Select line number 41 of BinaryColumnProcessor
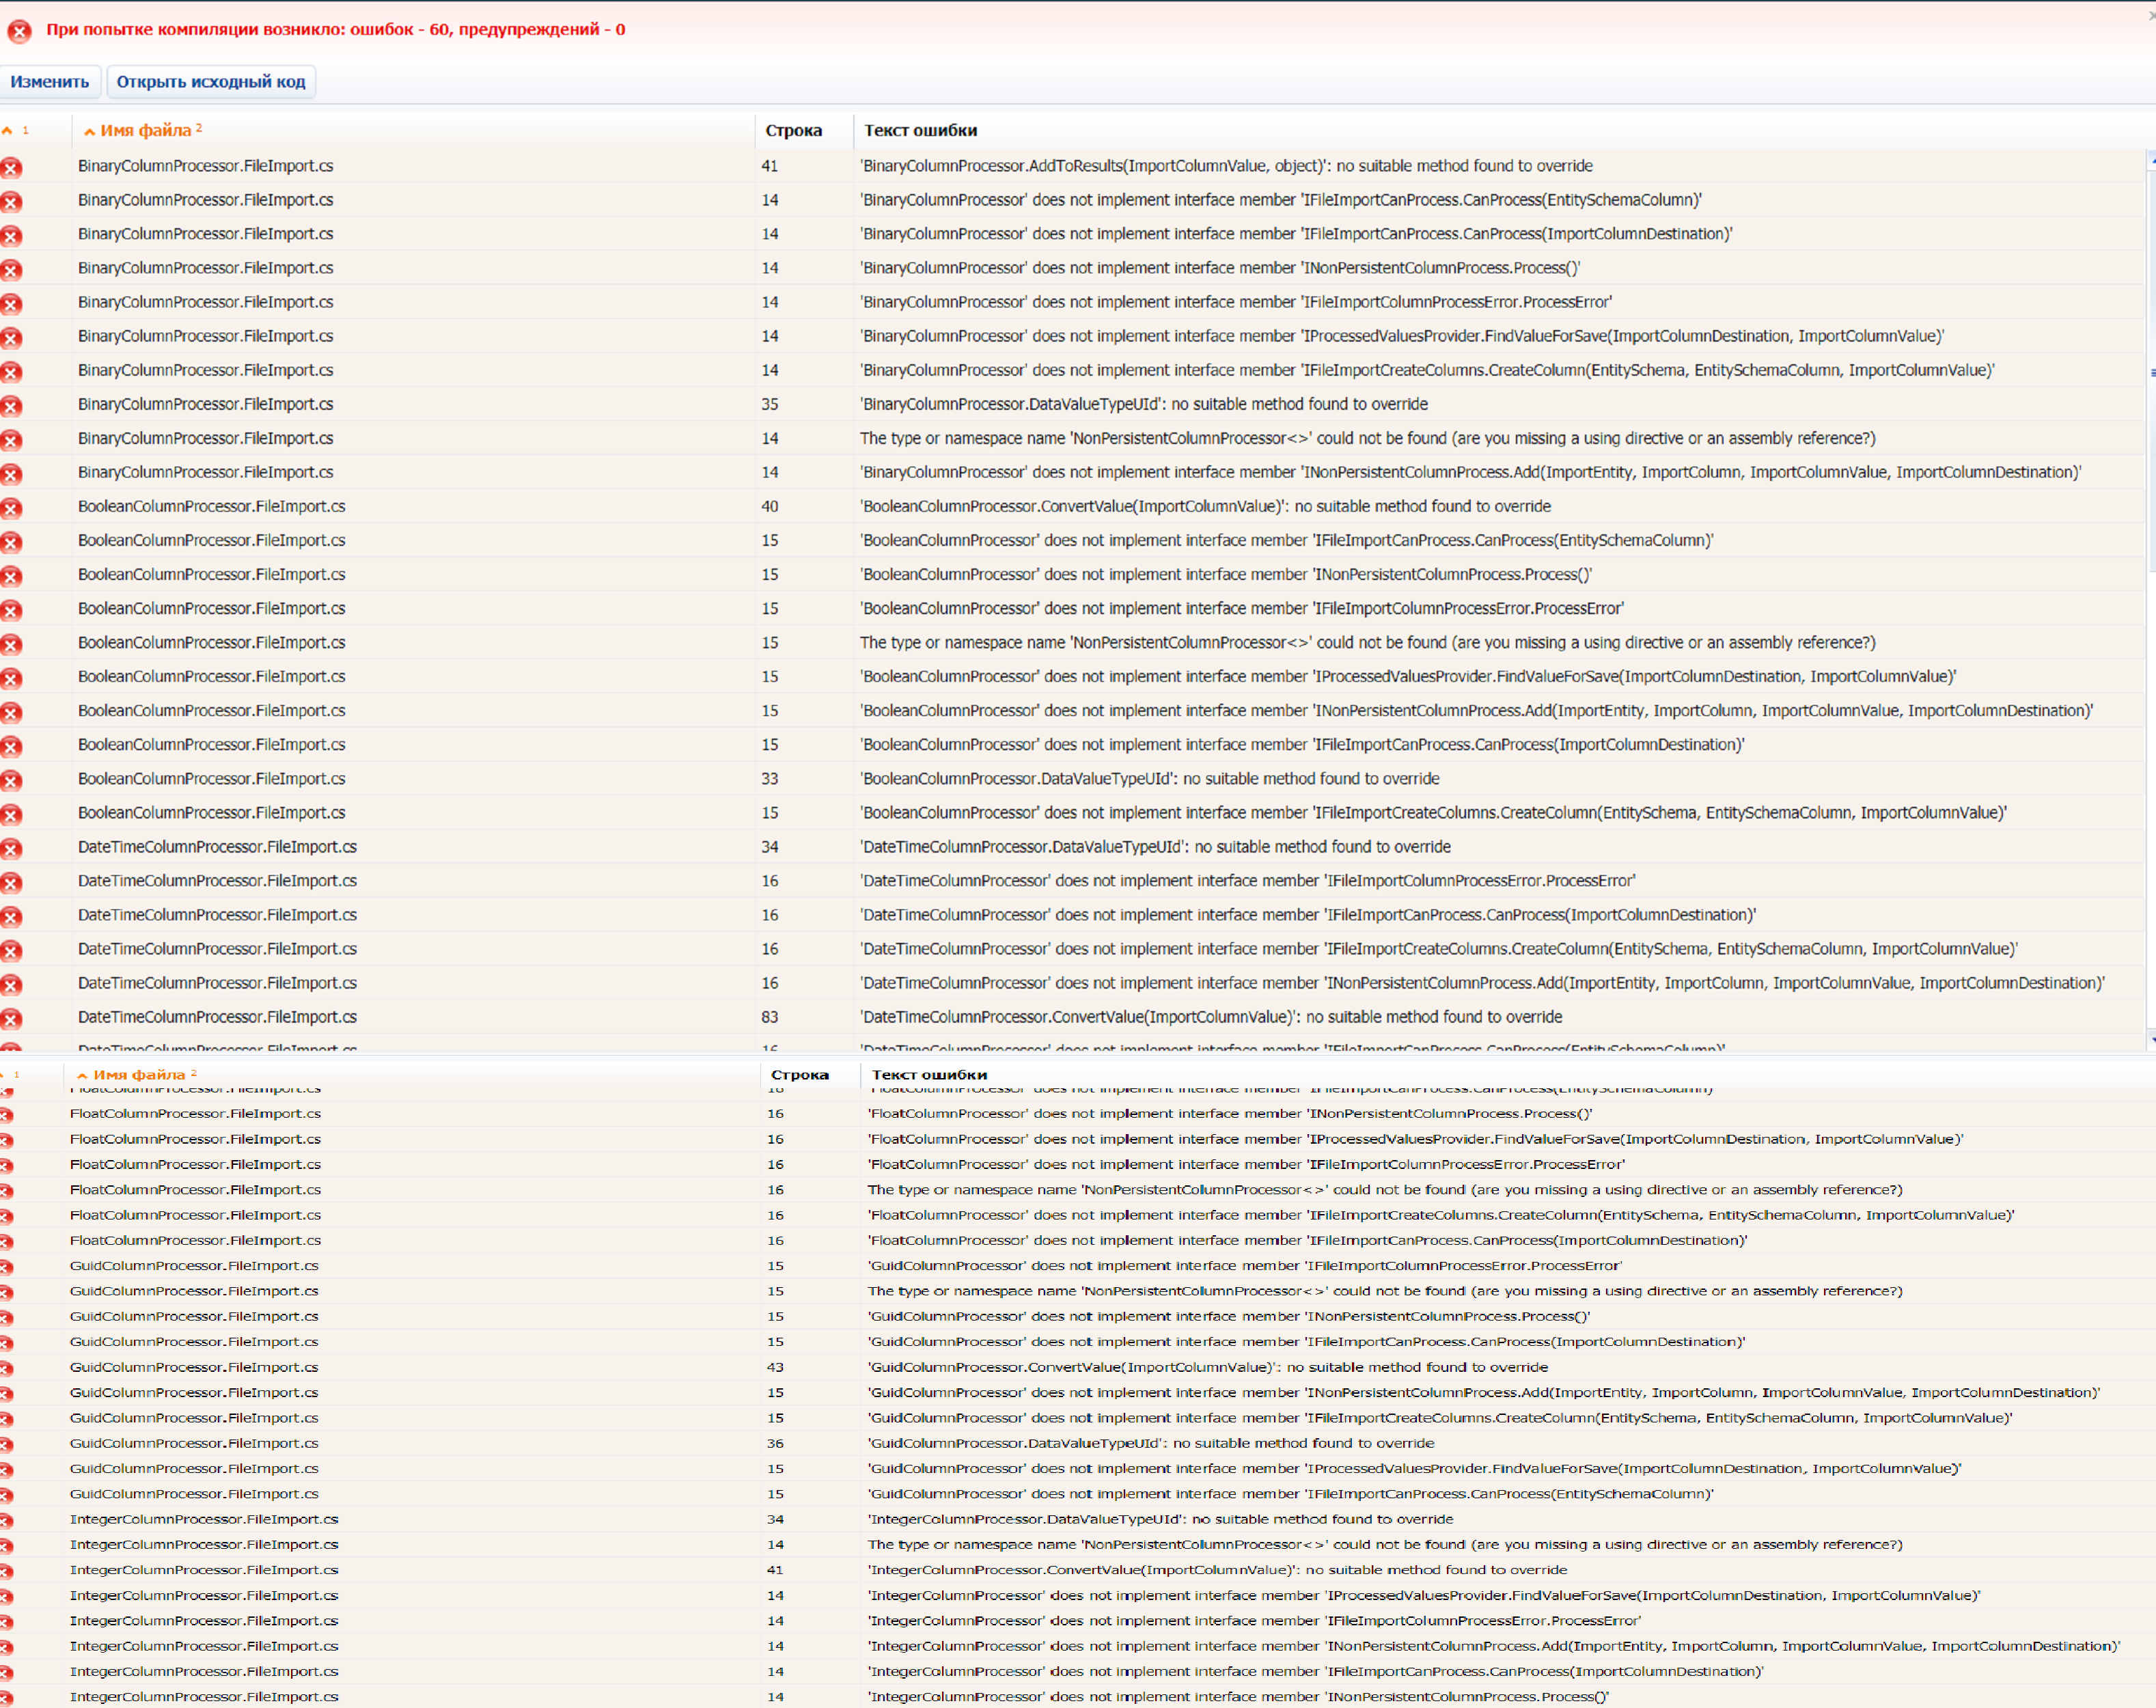This screenshot has height=1708, width=2156. point(769,166)
